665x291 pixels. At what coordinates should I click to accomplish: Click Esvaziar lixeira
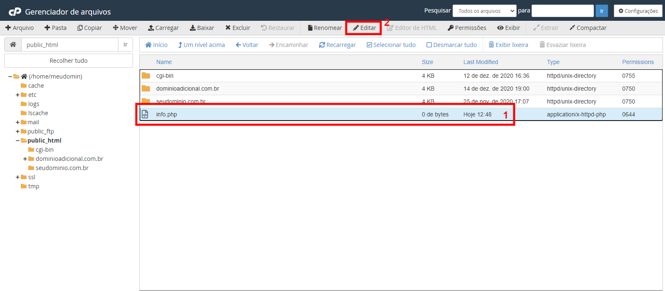point(563,45)
